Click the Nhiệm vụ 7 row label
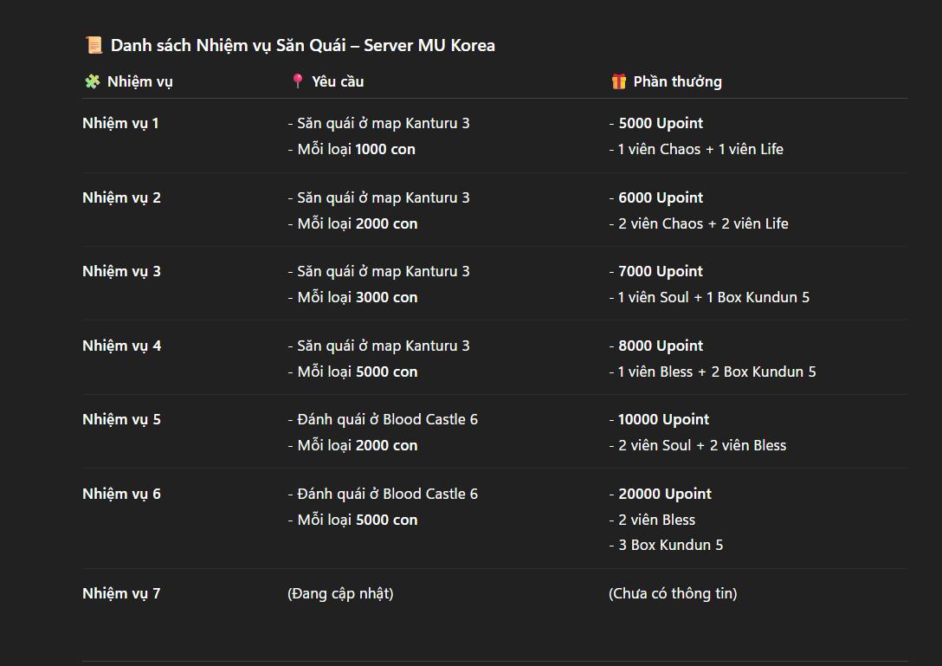Image resolution: width=942 pixels, height=666 pixels. pyautogui.click(x=121, y=593)
